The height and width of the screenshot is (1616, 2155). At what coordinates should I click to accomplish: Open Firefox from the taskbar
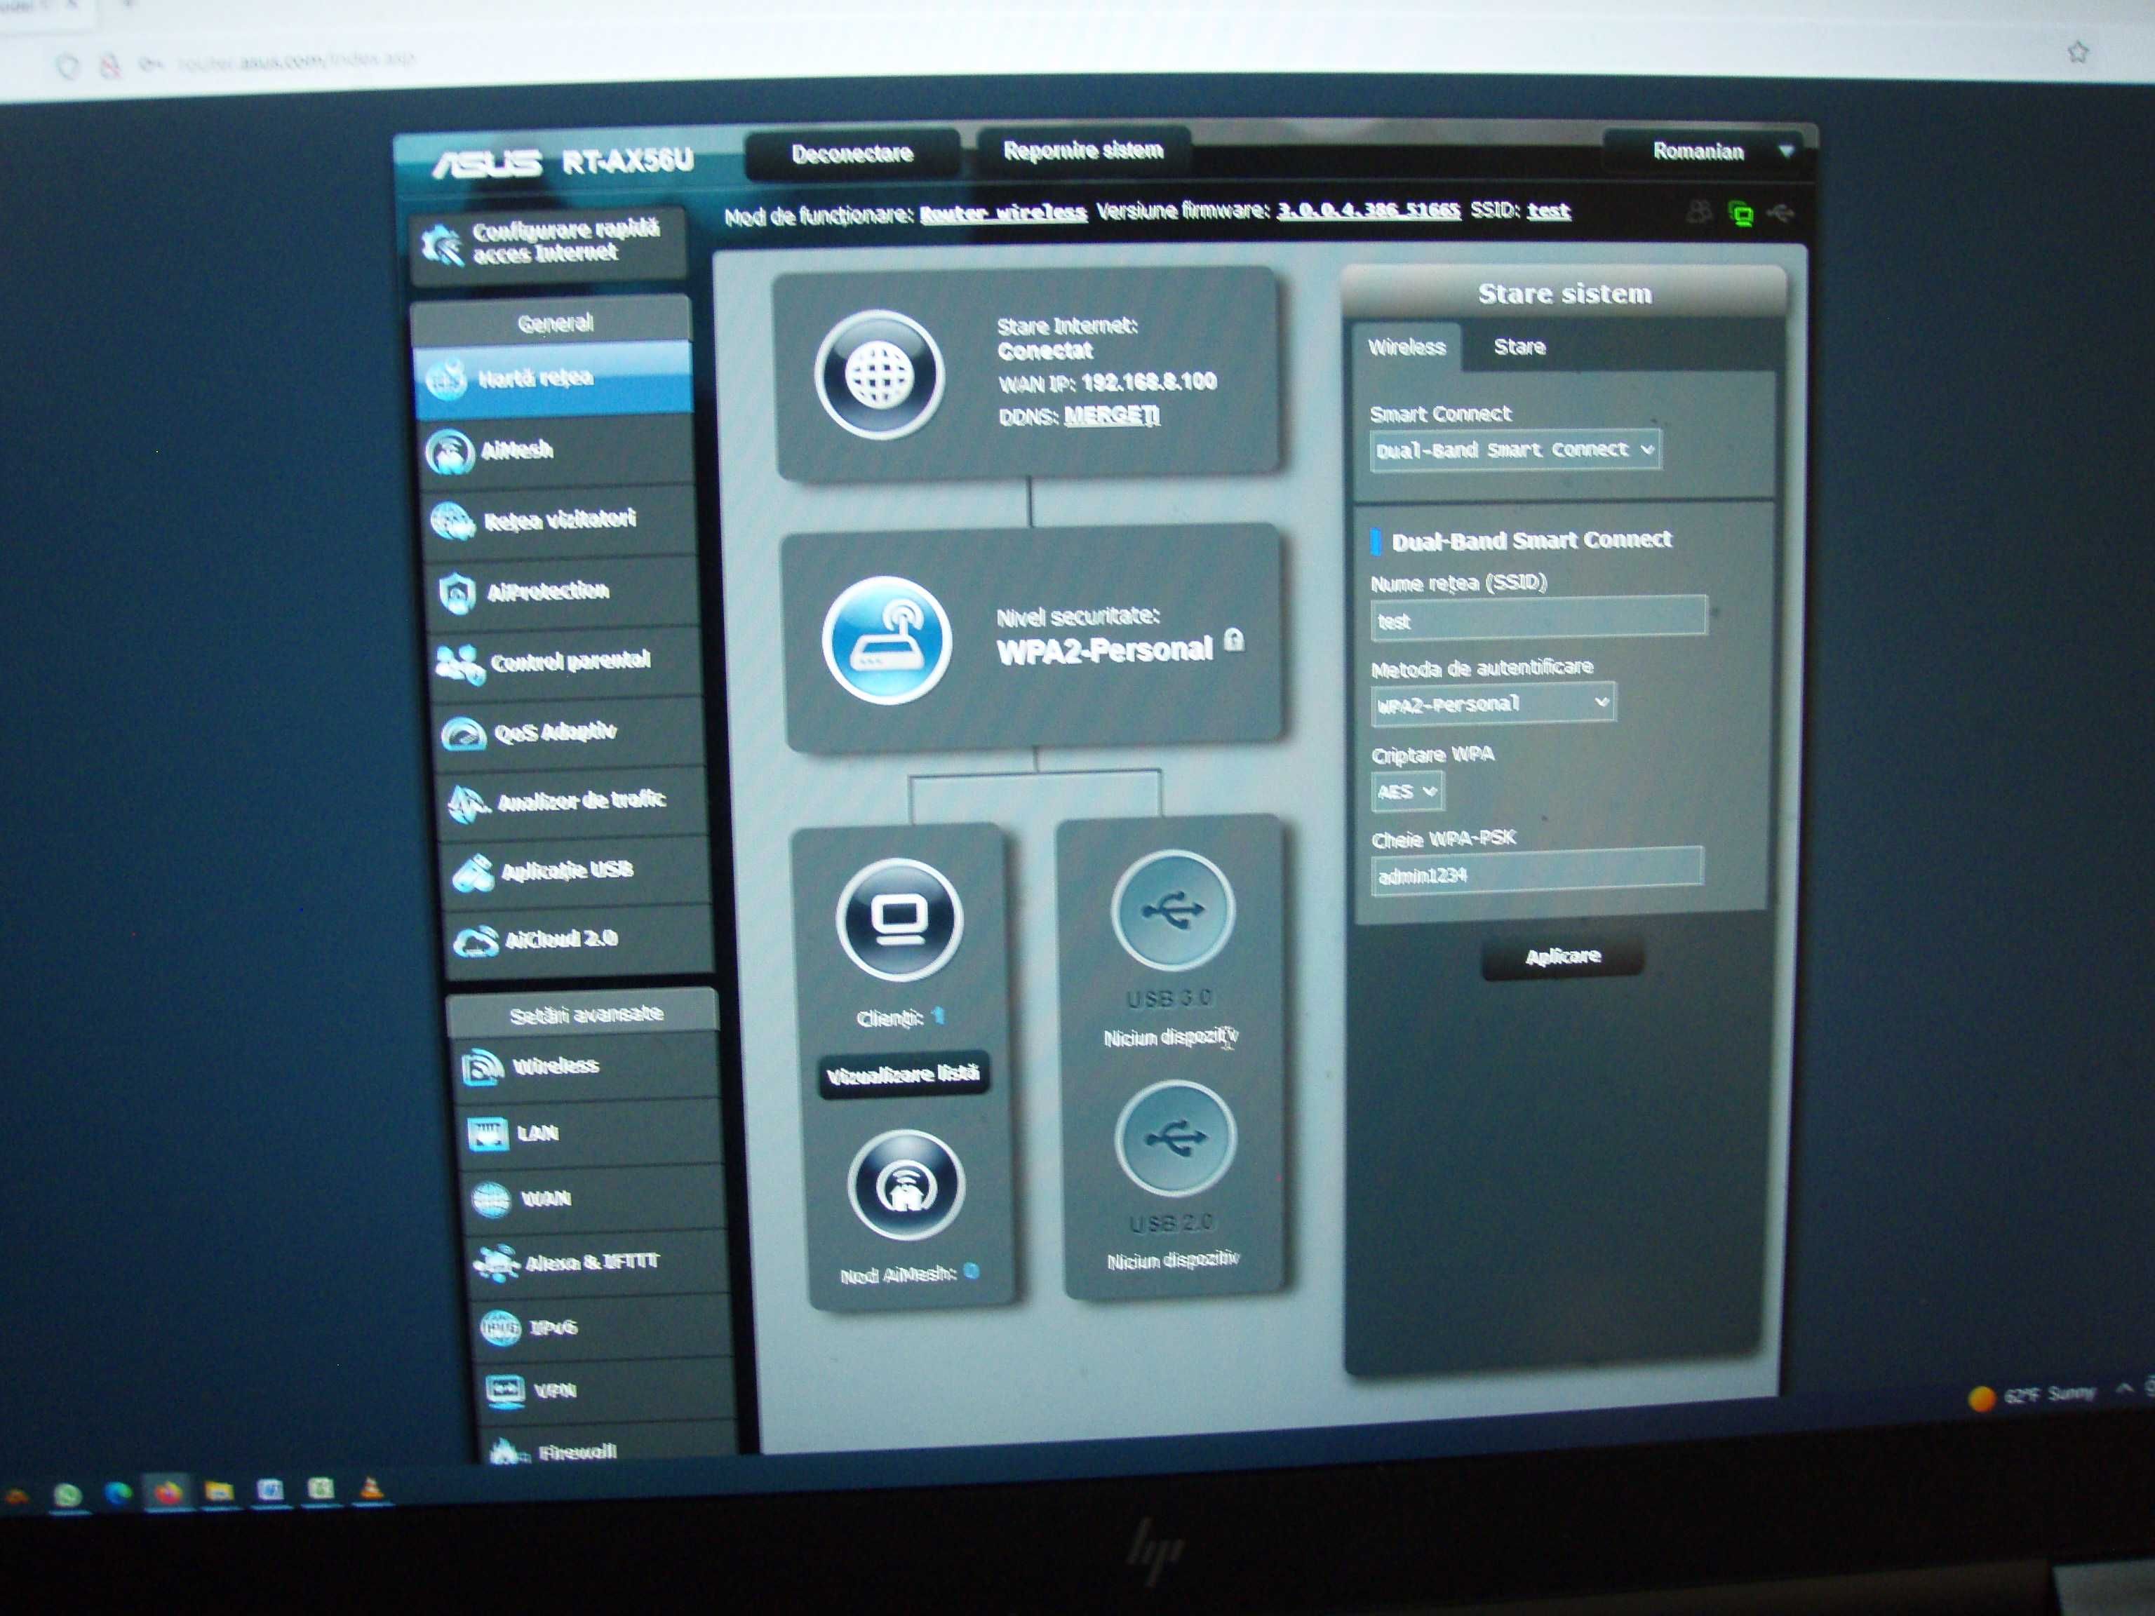click(x=168, y=1491)
